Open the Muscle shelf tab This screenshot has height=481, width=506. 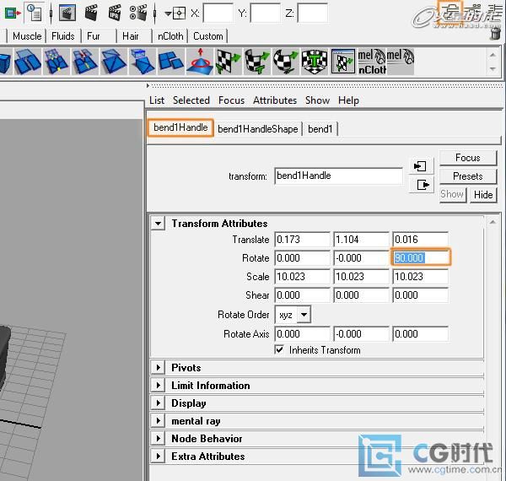pos(27,35)
